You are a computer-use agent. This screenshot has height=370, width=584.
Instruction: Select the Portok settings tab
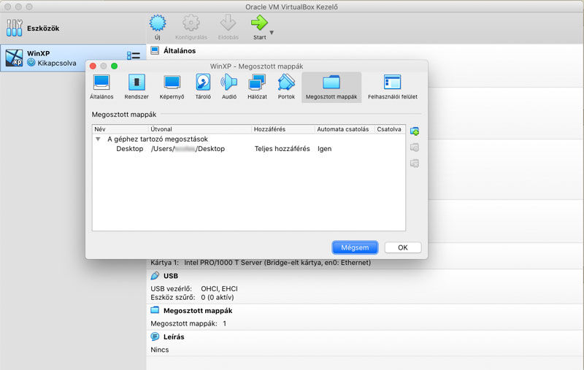286,87
